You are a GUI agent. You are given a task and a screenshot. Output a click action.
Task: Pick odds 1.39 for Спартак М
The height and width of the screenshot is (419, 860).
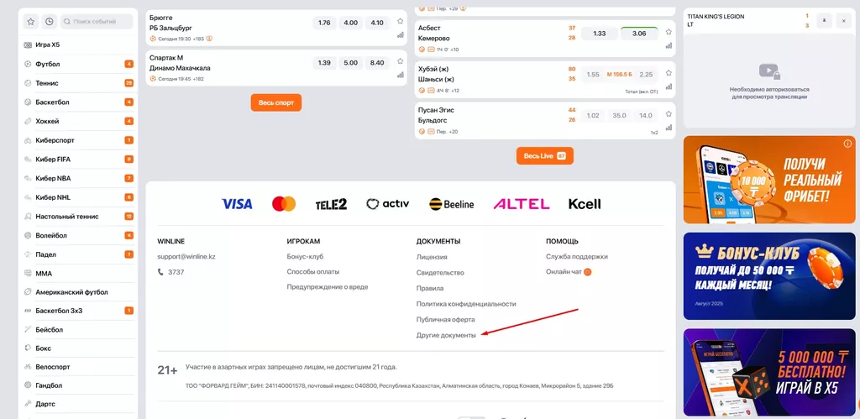(x=324, y=63)
